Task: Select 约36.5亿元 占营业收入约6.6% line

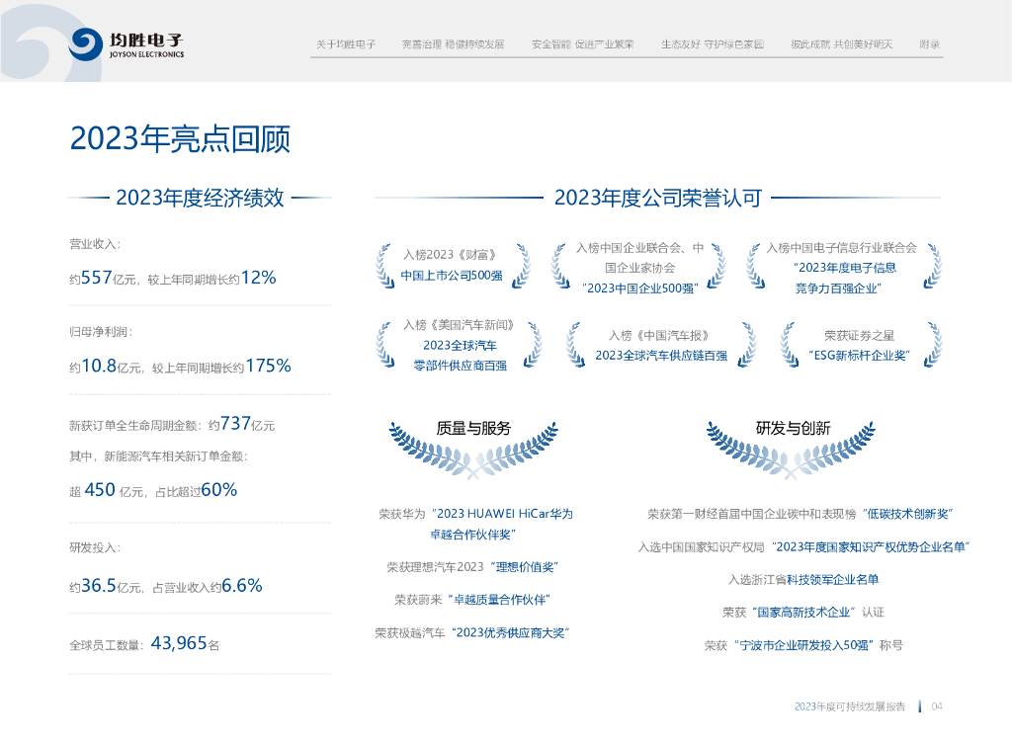Action: click(166, 586)
